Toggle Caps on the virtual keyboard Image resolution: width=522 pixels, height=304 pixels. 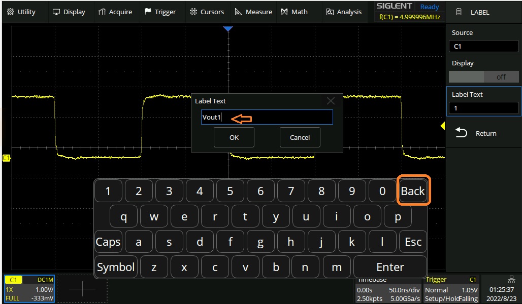108,242
